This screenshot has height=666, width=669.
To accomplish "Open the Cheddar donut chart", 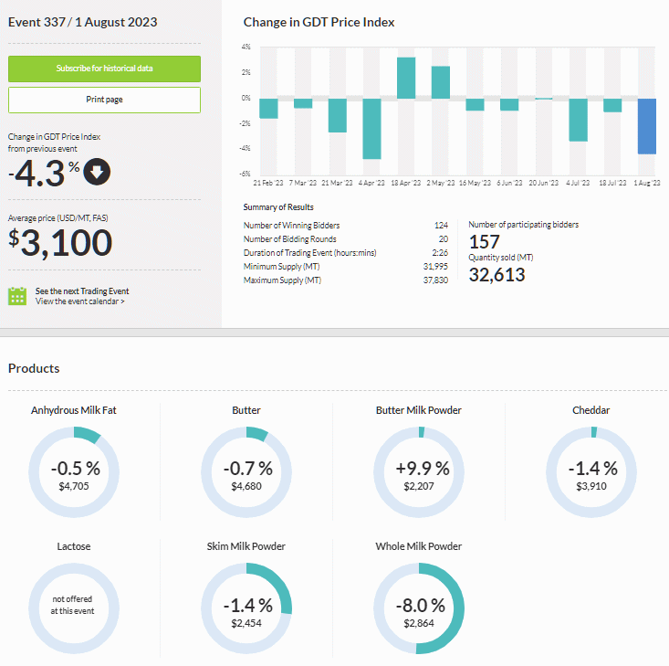I will point(591,472).
